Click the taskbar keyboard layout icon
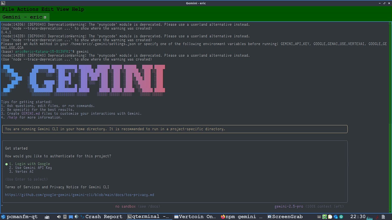This screenshot has height=220, width=392. (47, 217)
